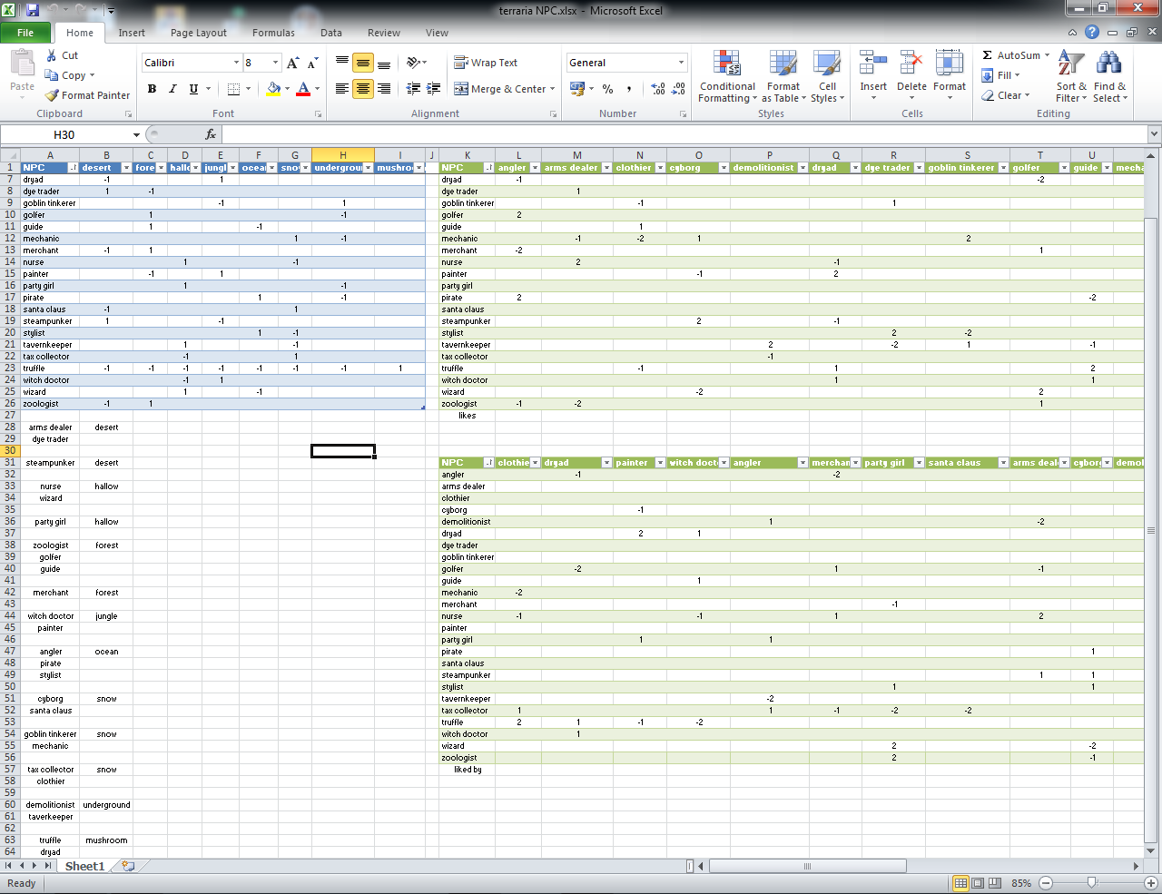Open Cell Styles gallery

click(827, 77)
